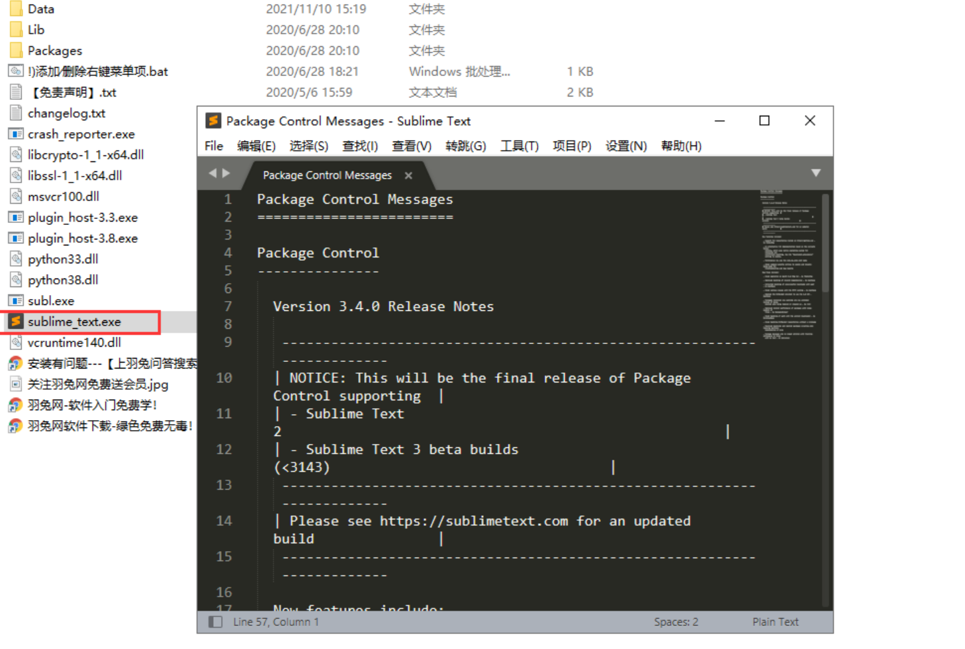Open plugin_host-3.8.exe

click(x=83, y=238)
